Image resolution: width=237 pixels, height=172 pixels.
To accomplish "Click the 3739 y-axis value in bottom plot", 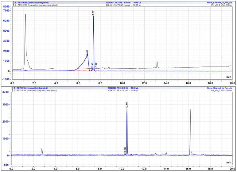I will pyautogui.click(x=6, y=92).
